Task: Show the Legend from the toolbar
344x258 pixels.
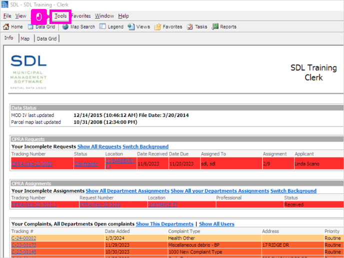Action: coord(111,27)
